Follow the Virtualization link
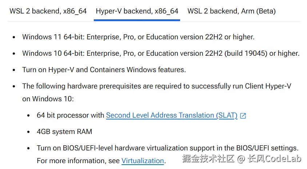 [143, 161]
